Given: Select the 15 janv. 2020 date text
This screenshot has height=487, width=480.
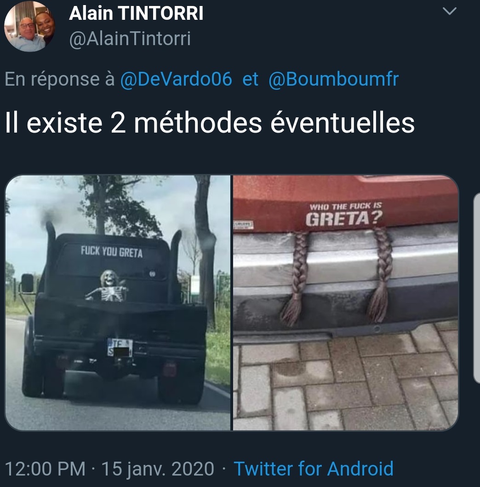Looking at the screenshot, I should point(158,469).
